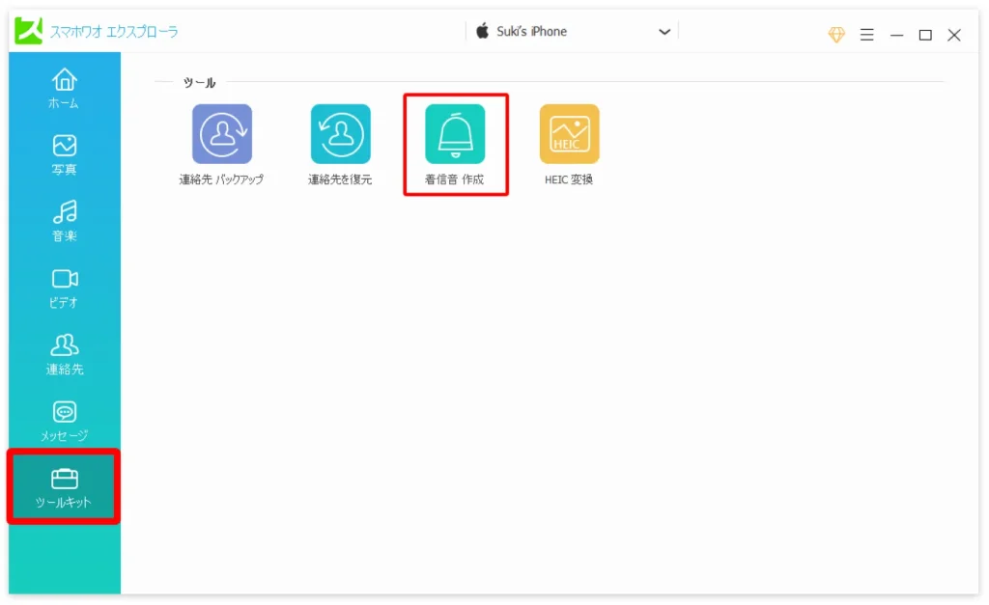Open the hamburger menu in the title bar

click(867, 35)
